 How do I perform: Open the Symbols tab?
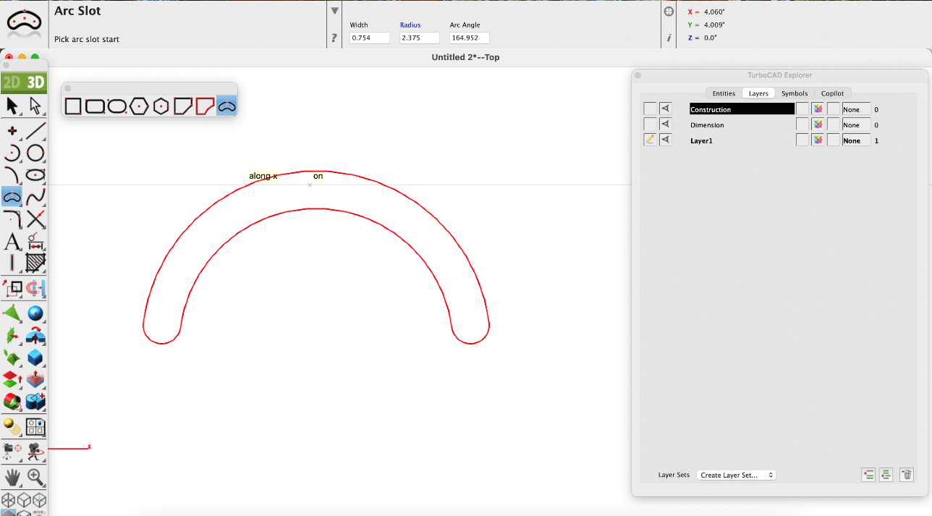point(794,93)
